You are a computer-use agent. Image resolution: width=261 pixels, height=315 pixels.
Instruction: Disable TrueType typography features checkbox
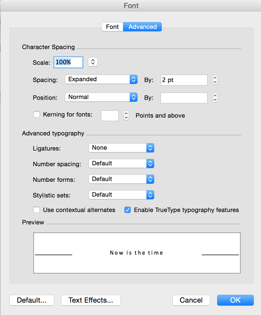pos(127,210)
